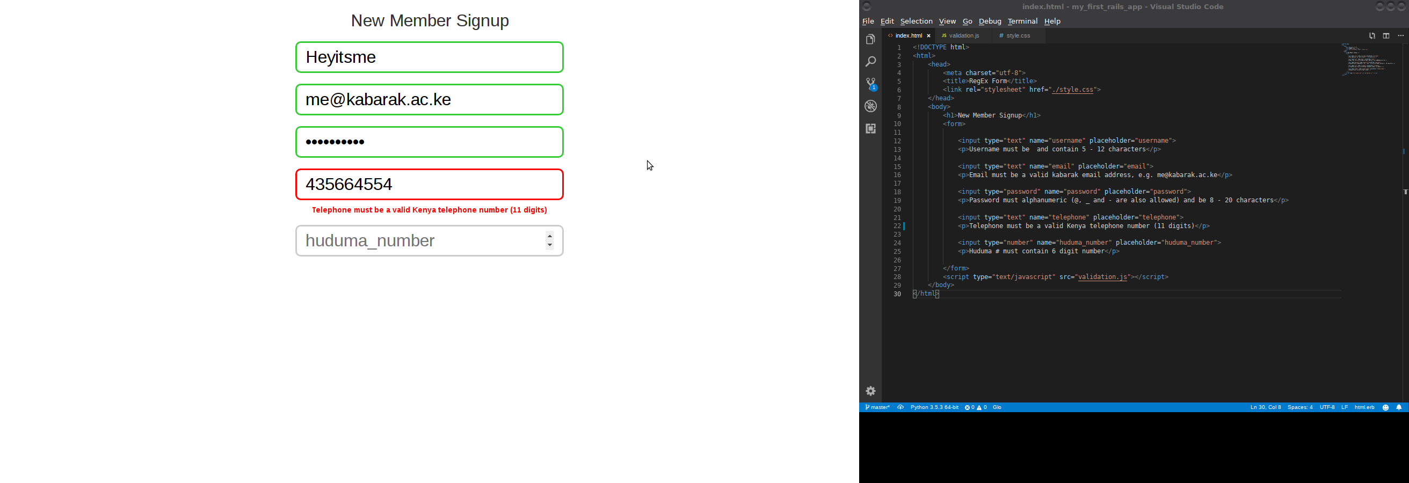The image size is (1409, 483).
Task: Open notifications via the bell icon
Action: click(x=1399, y=408)
